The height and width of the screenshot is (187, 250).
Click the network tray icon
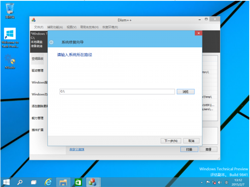[214, 182]
